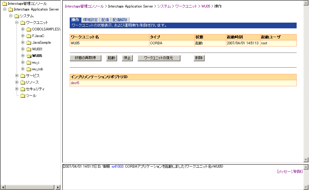Click the 停止 button
The image size is (309, 190).
click(x=127, y=58)
